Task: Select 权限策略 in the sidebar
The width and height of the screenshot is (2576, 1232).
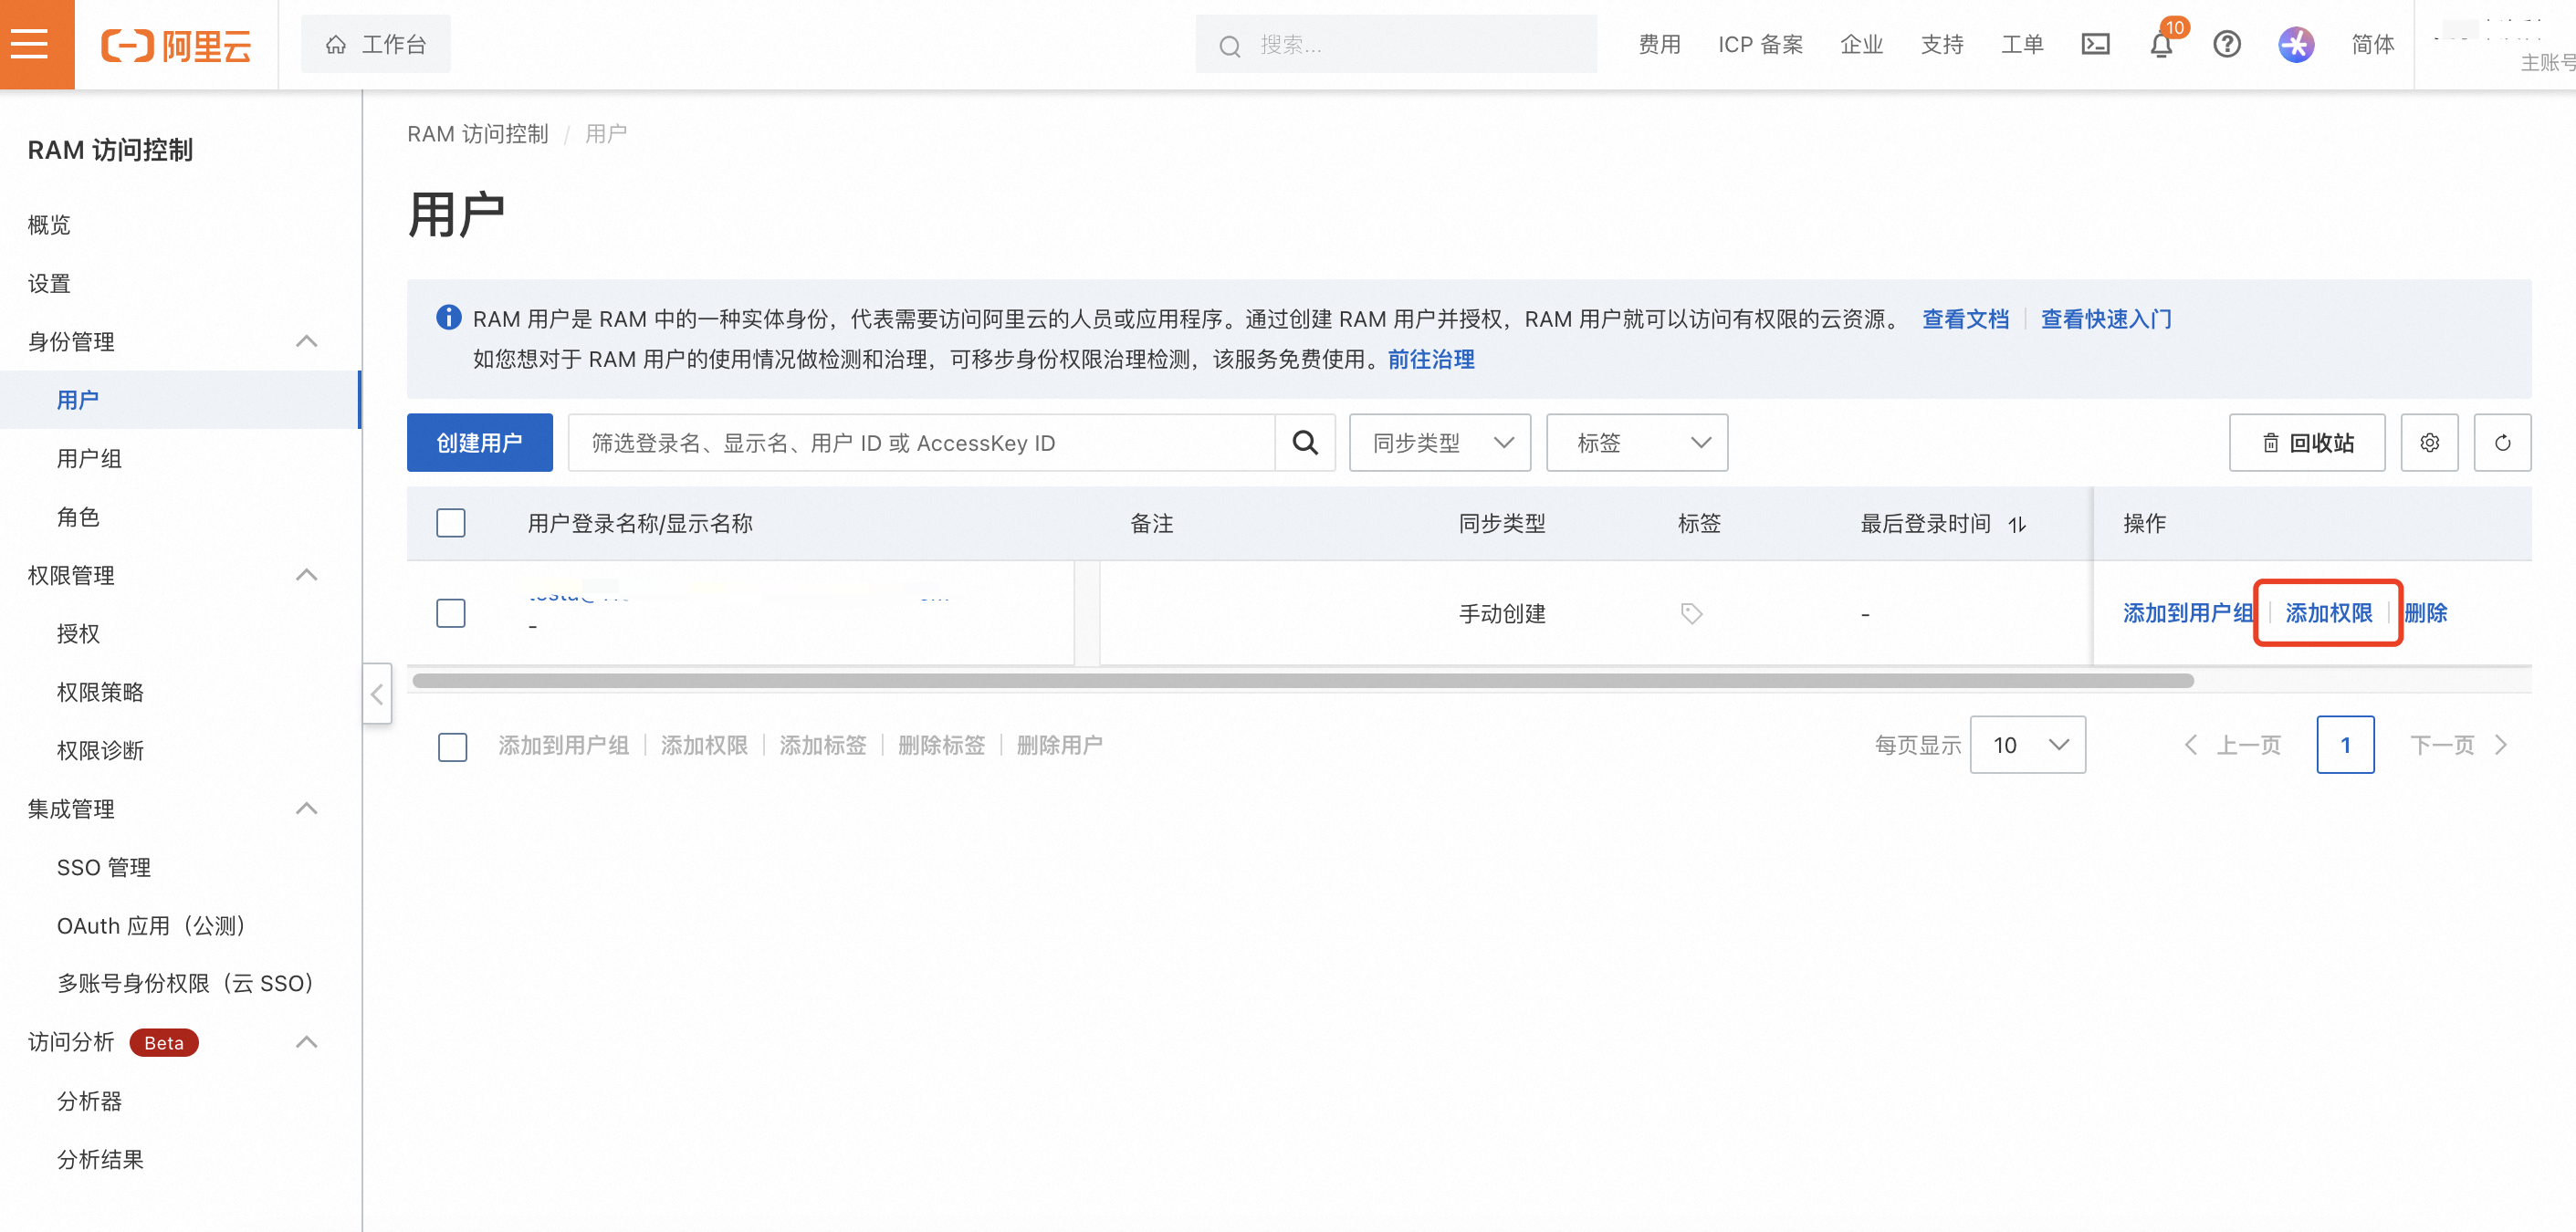Action: (x=100, y=692)
